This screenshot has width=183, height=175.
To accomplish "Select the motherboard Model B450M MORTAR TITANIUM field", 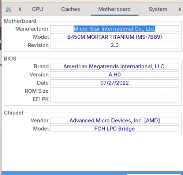I will [115, 37].
